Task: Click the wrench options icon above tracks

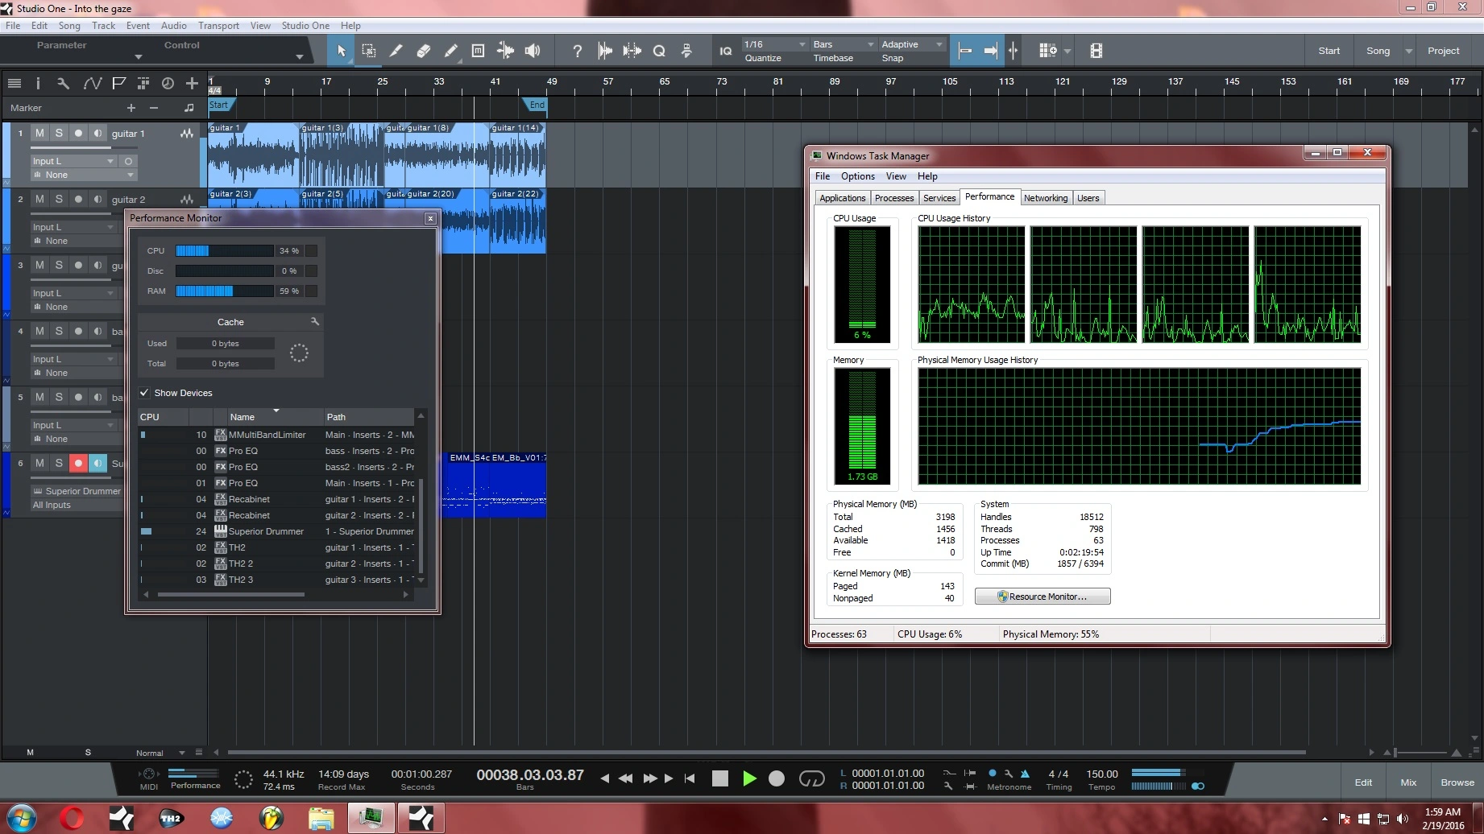Action: (64, 83)
